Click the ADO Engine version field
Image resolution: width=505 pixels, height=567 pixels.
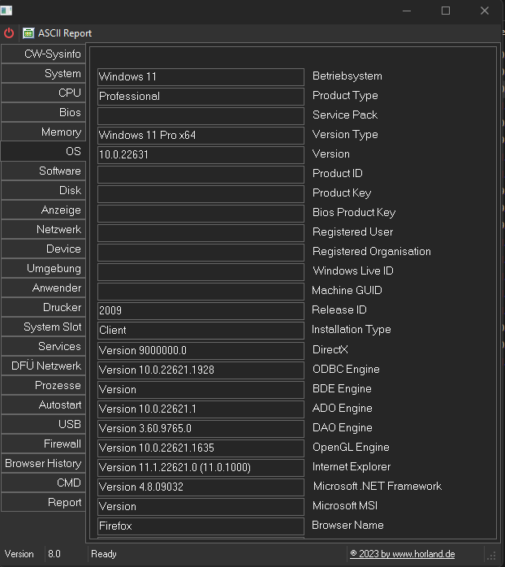(x=201, y=409)
